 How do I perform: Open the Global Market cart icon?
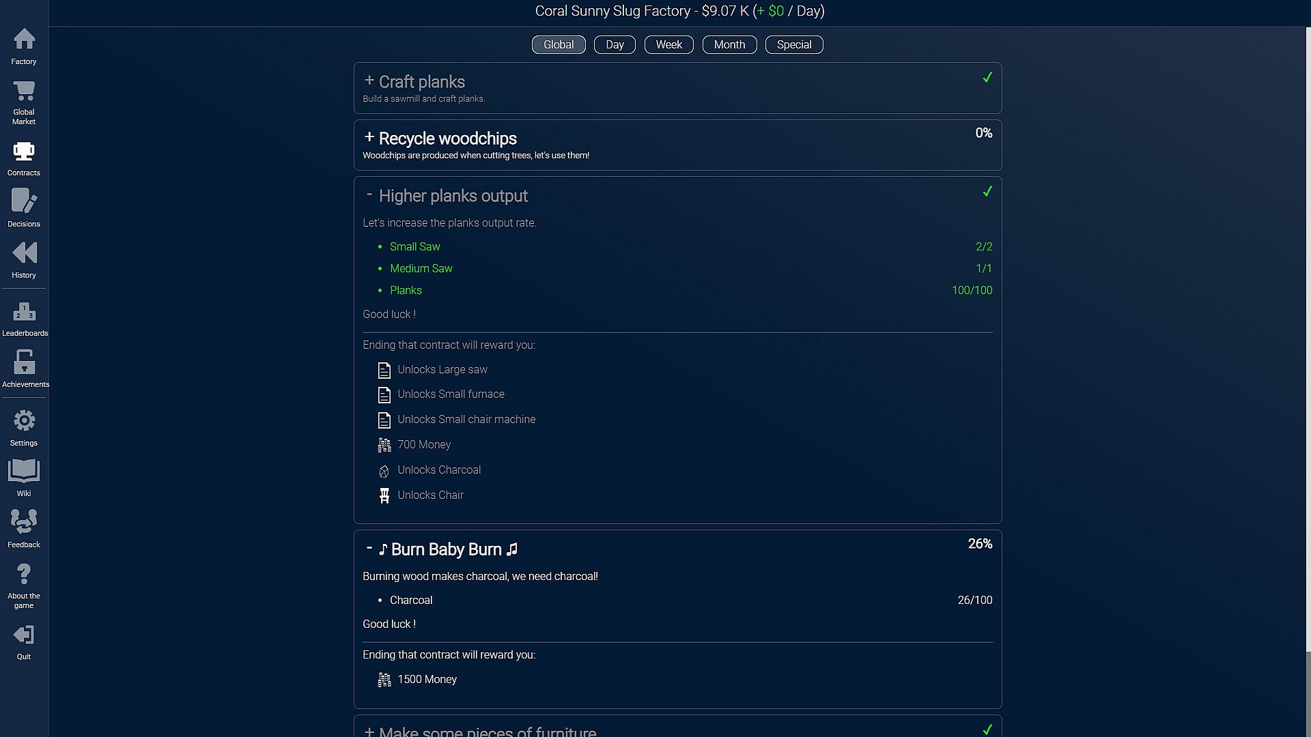coord(24,91)
